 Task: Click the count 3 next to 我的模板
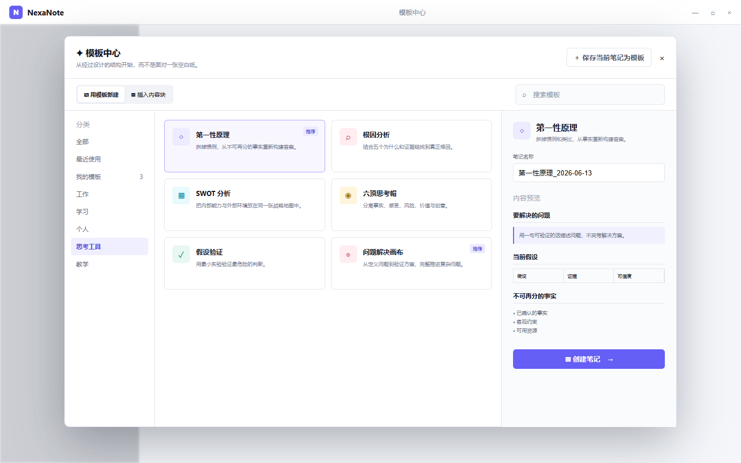click(x=142, y=177)
